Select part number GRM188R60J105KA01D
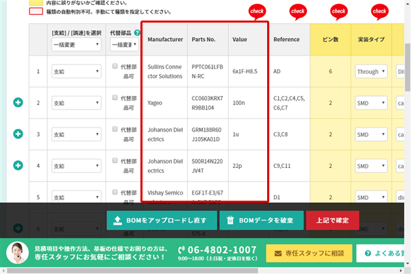The image size is (411, 274). click(x=208, y=134)
